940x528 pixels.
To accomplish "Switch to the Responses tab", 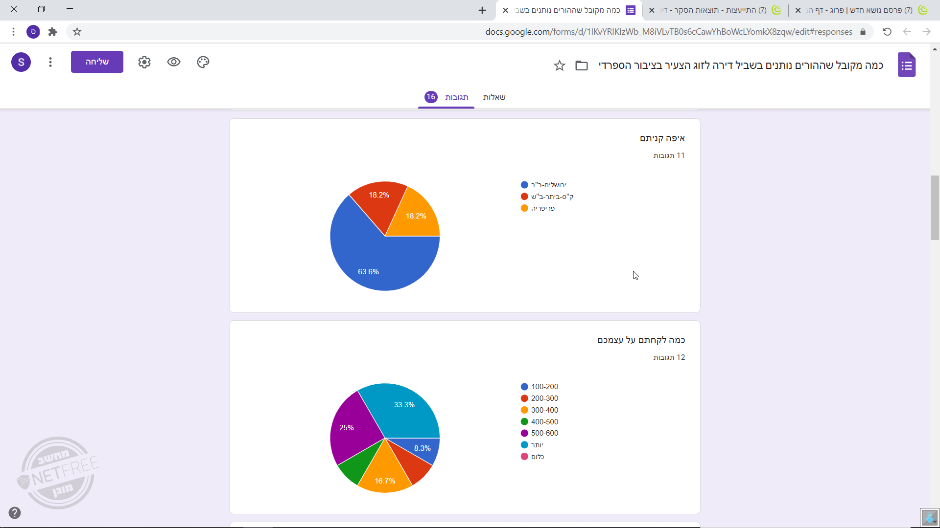I will click(456, 97).
